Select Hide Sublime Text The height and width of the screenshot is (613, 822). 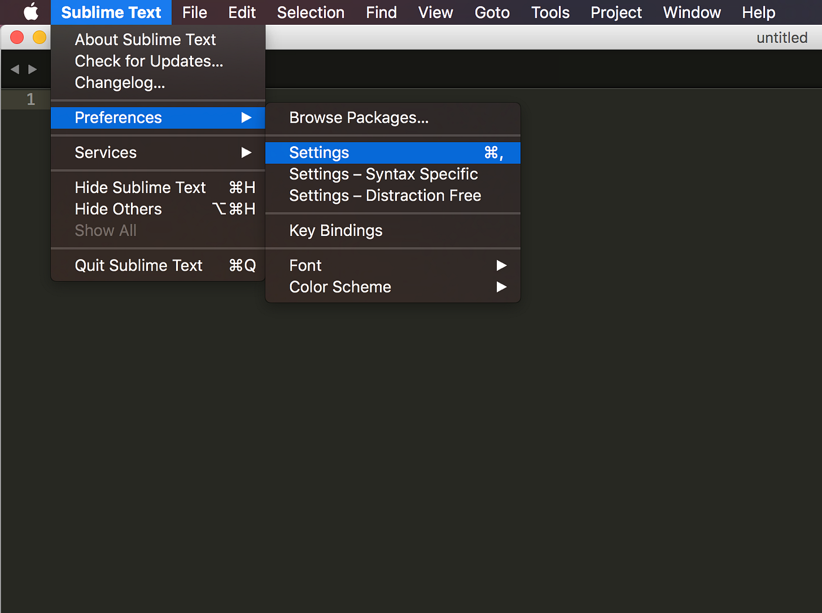tap(140, 187)
